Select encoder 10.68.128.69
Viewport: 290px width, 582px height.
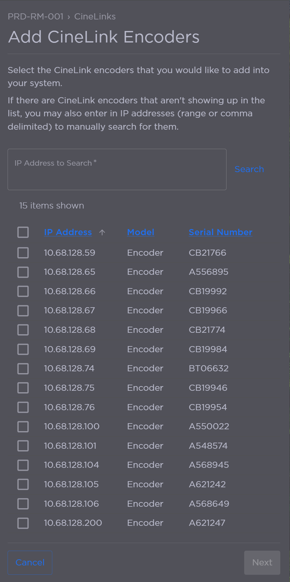23,349
